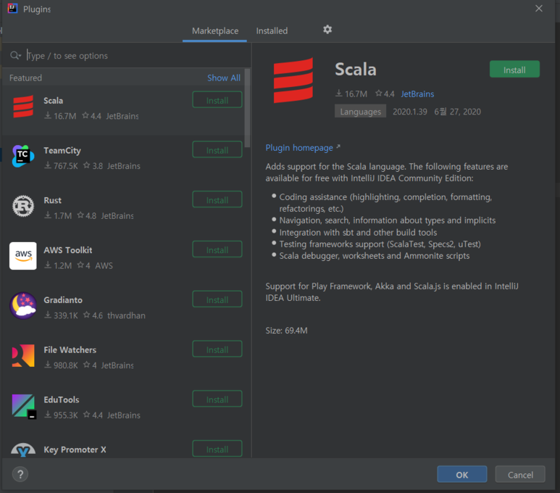The width and height of the screenshot is (560, 493).
Task: Install the Gradianto theme plugin
Action: [217, 299]
